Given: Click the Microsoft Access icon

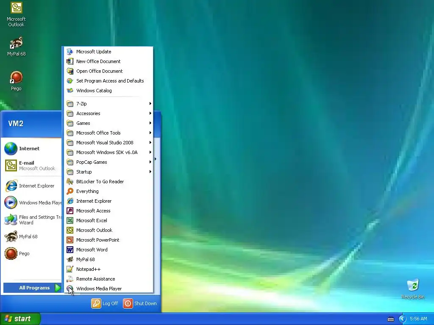Looking at the screenshot, I should click(x=70, y=211).
